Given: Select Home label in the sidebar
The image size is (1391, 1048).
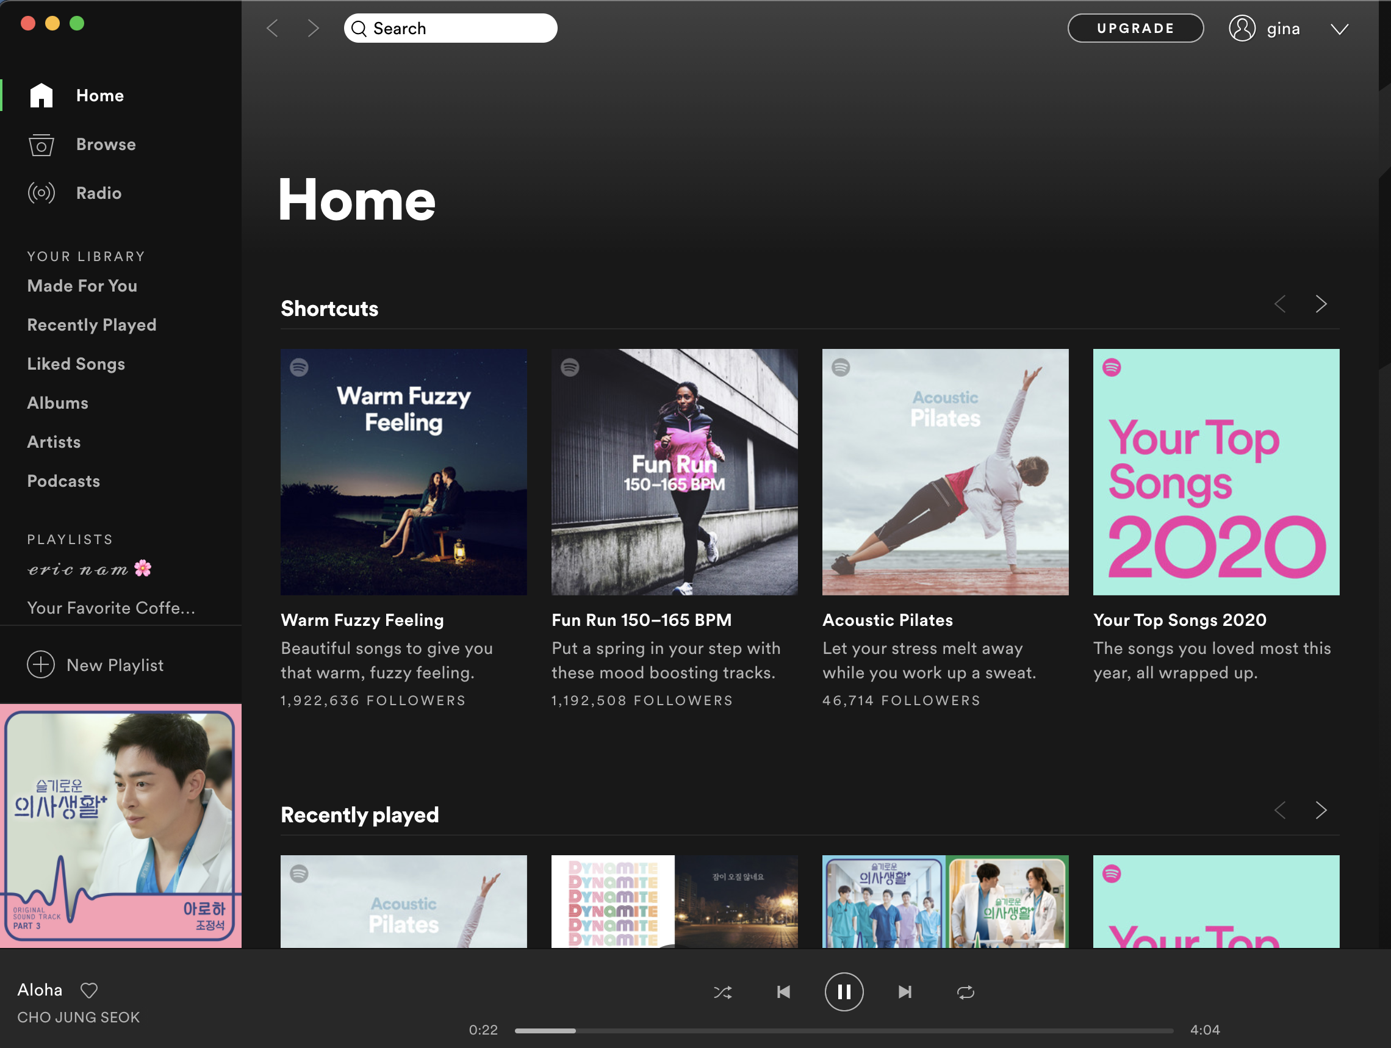Looking at the screenshot, I should tap(100, 96).
